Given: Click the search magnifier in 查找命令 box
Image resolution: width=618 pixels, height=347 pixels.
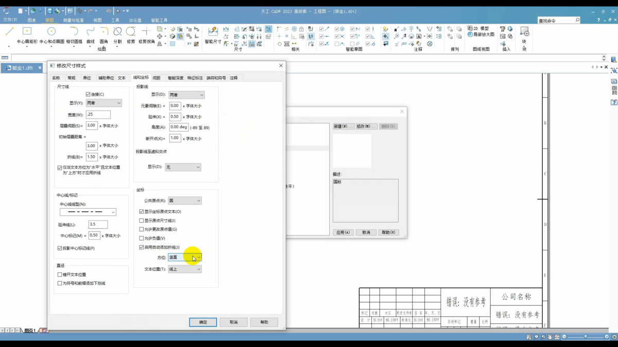Looking at the screenshot, I should point(577,21).
